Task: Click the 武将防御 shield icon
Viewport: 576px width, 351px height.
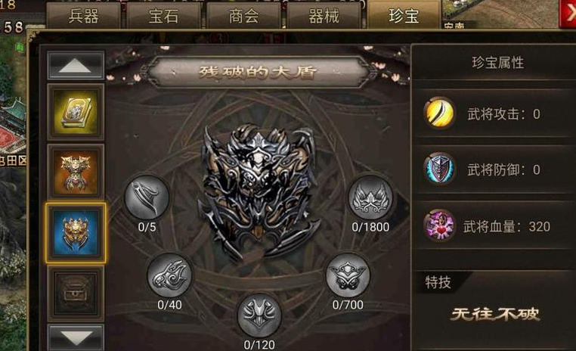Action: [439, 169]
